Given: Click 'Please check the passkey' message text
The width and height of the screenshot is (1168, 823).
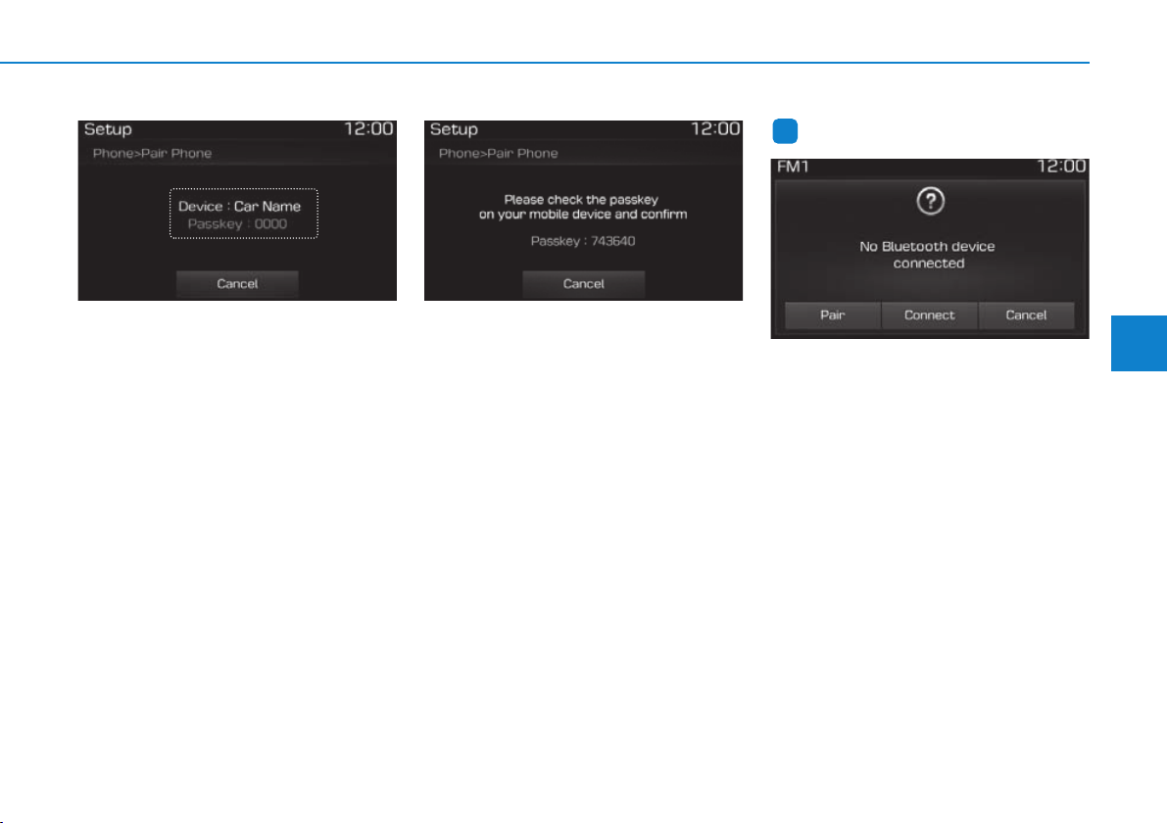Looking at the screenshot, I should pyautogui.click(x=582, y=207).
